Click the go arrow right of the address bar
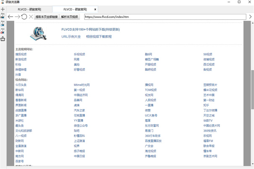The width and height of the screenshot is (254, 169). pyautogui.click(x=250, y=17)
